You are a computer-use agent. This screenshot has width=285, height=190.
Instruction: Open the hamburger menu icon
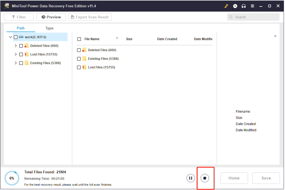[252, 6]
